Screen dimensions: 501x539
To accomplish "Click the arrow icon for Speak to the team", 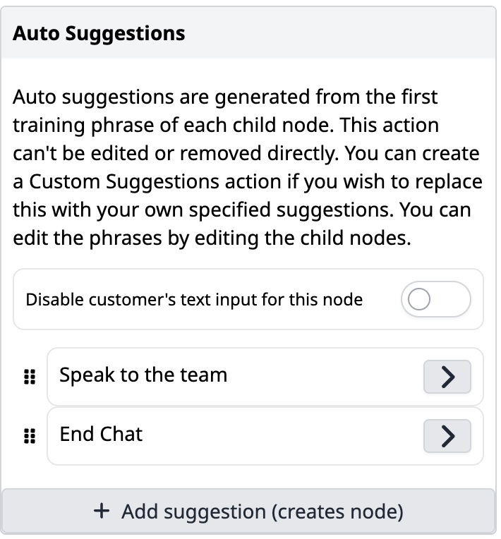I will click(447, 377).
